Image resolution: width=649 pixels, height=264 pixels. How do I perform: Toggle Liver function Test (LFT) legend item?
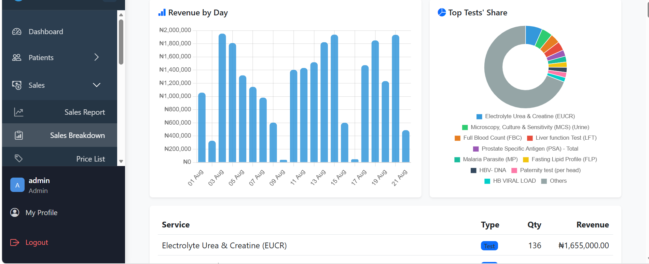tap(562, 138)
